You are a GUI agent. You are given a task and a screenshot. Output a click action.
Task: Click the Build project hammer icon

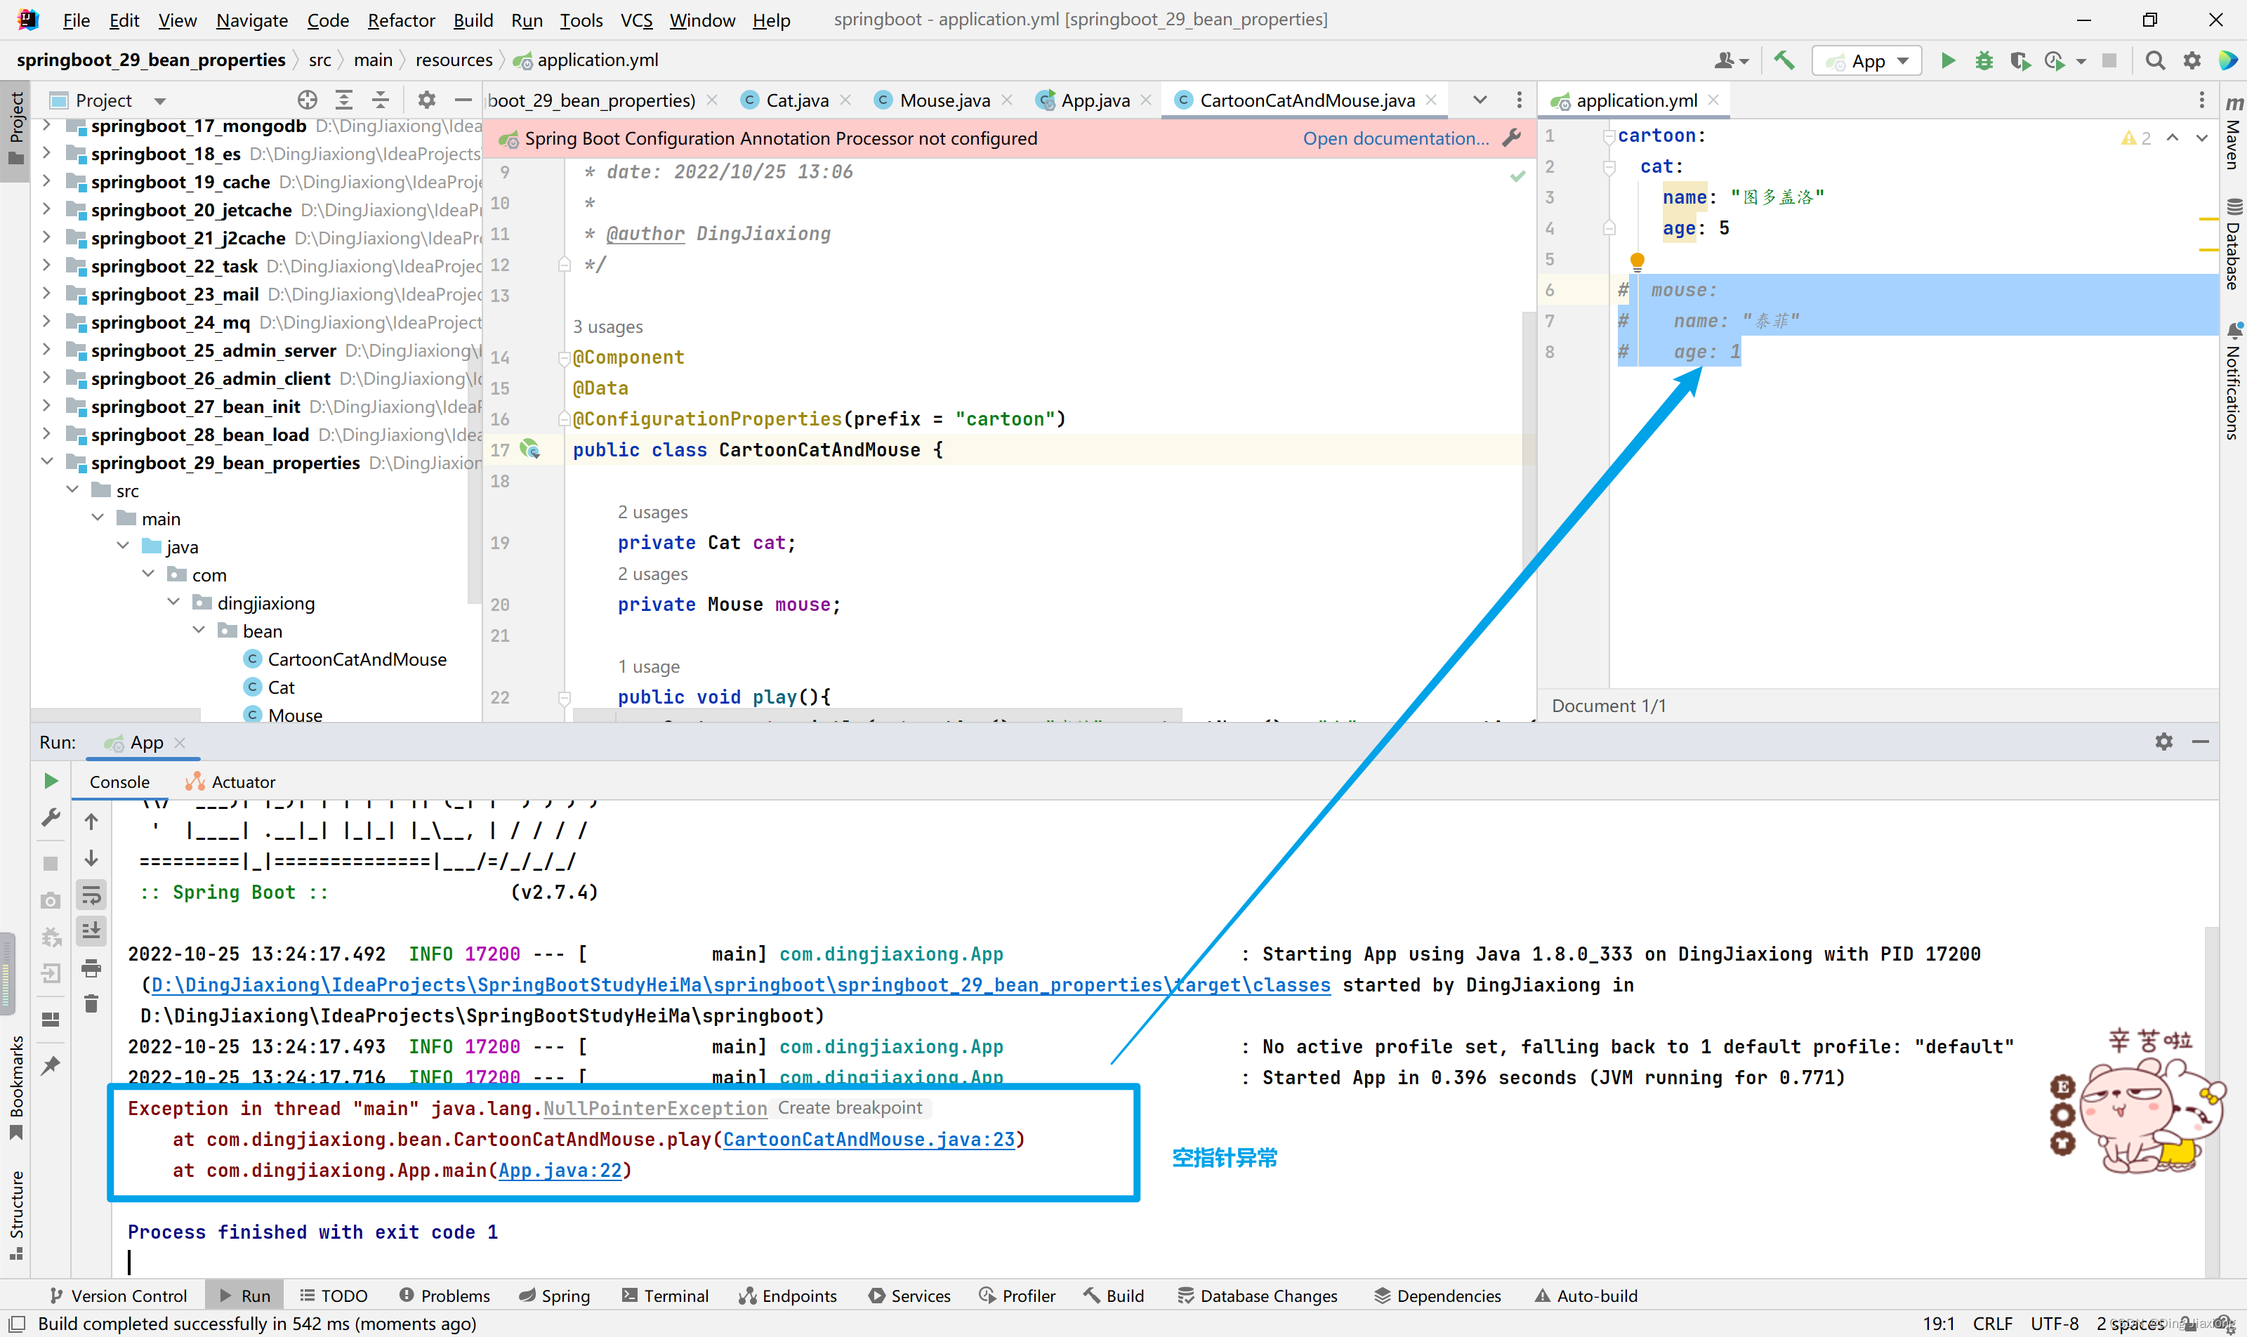tap(1783, 60)
